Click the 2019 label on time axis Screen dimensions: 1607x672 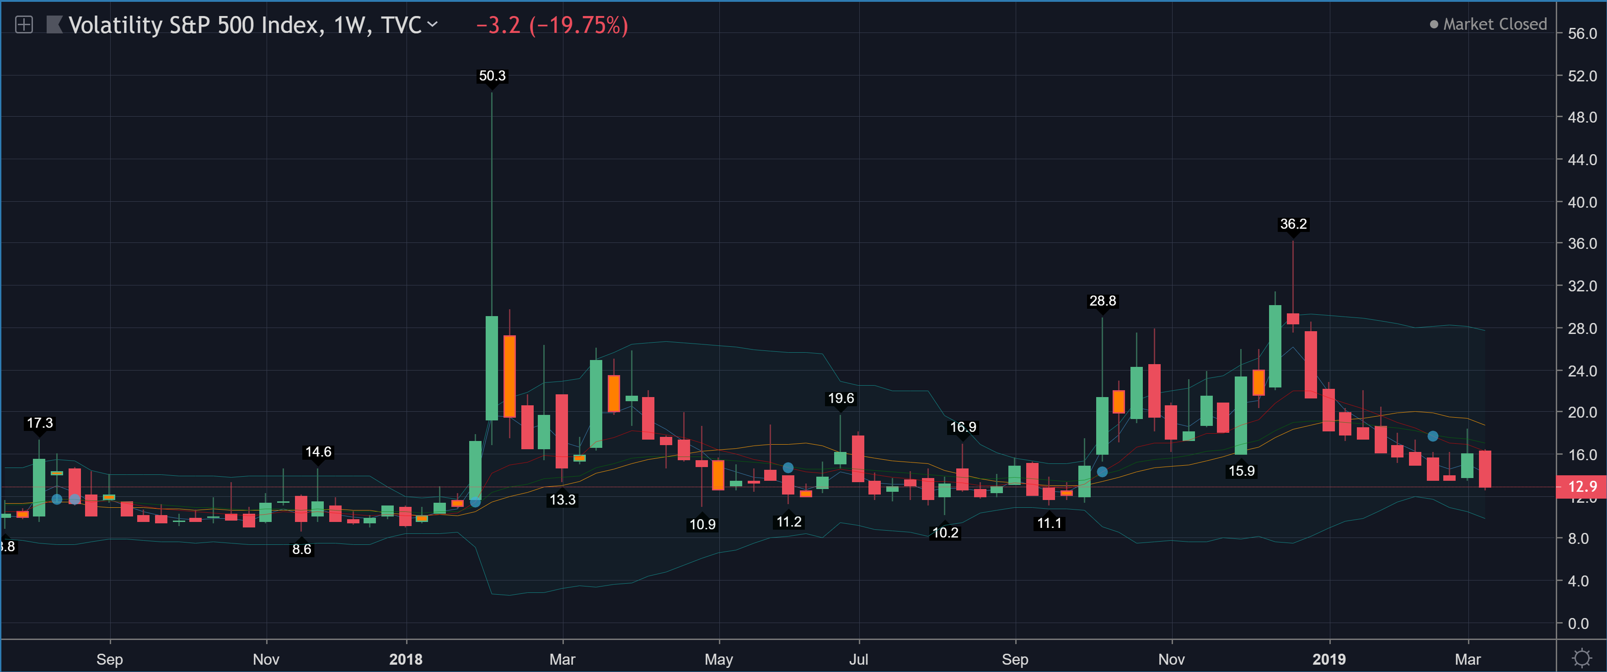pos(1329,659)
